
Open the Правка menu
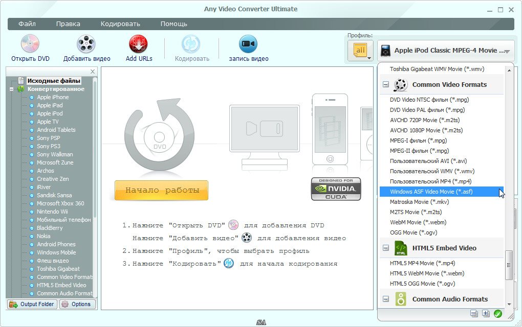pos(68,24)
